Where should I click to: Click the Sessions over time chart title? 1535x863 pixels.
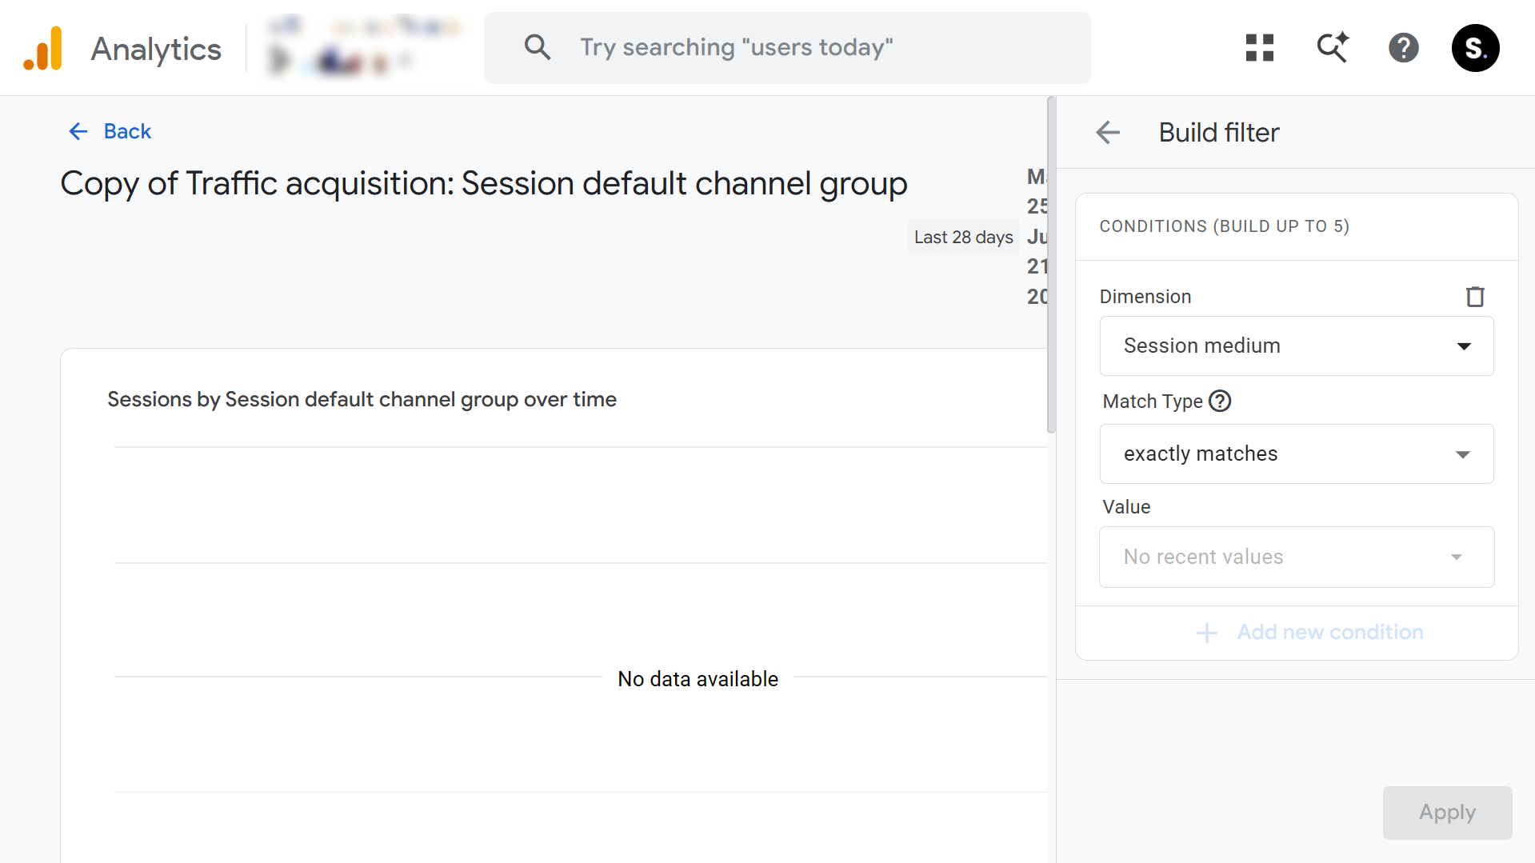coord(362,399)
